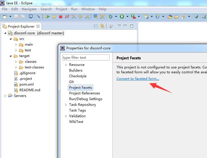Click the New Server toolbar icon

tap(146, 17)
